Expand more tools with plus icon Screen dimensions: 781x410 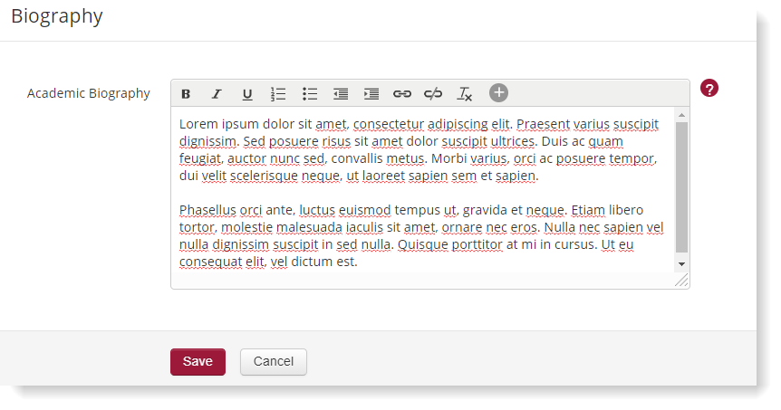[x=499, y=93]
